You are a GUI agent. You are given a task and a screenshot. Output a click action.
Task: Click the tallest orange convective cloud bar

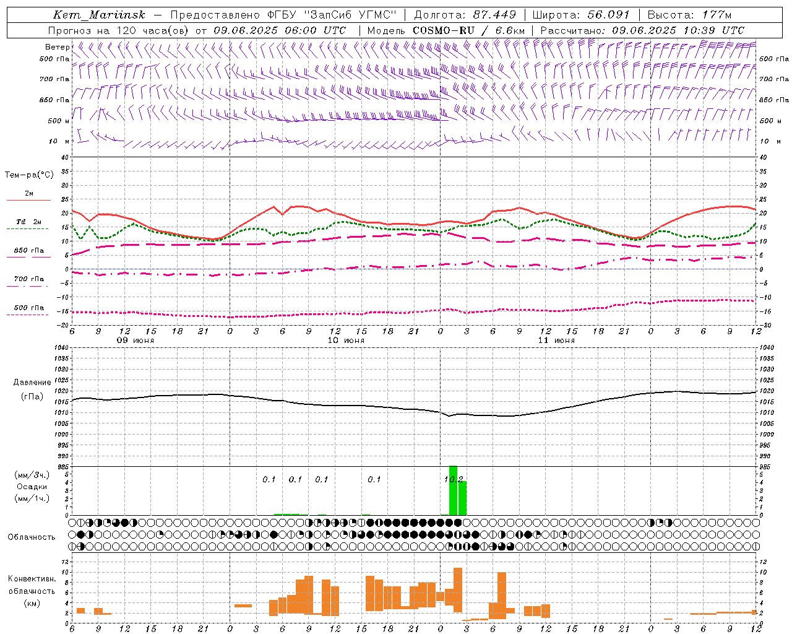458,590
